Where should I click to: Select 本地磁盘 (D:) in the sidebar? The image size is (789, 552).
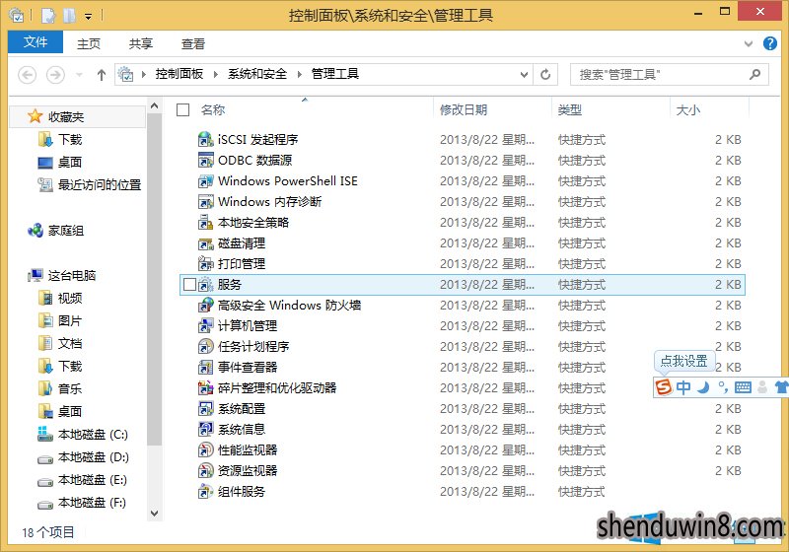pos(93,457)
